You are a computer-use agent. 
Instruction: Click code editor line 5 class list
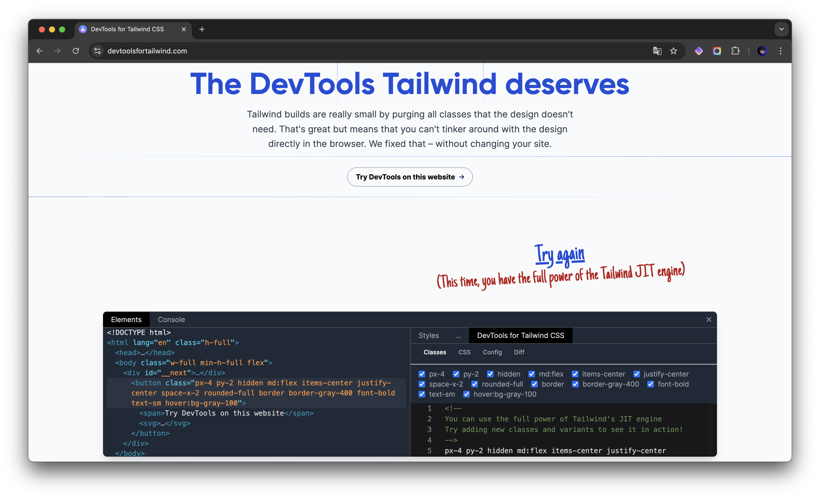(x=555, y=451)
